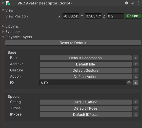Clear the FX layer with X
Viewport: 142px width, 128px height.
click(136, 83)
